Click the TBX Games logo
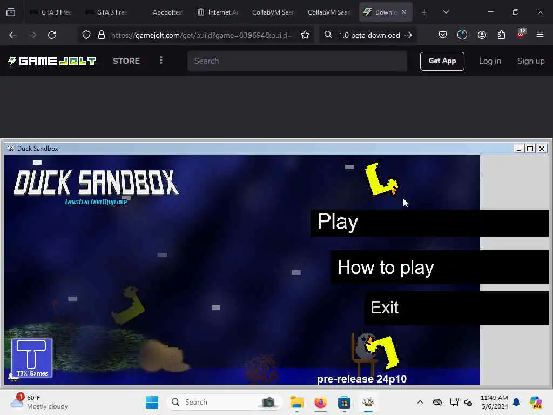553x415 pixels. point(32,358)
